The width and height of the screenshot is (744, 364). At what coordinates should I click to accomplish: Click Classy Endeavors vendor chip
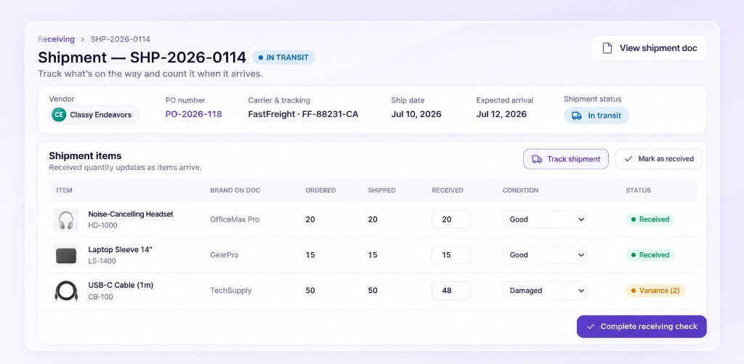click(94, 114)
